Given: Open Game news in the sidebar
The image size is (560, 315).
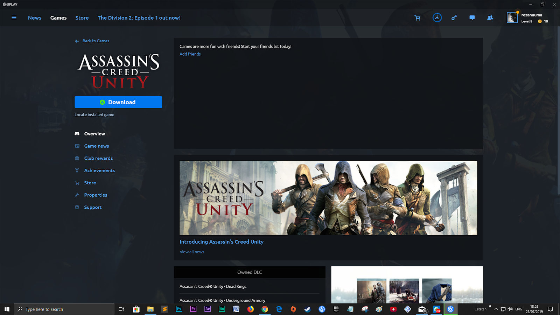Looking at the screenshot, I should [x=97, y=146].
